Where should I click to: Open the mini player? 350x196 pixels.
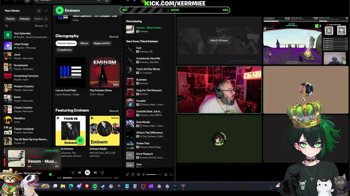click(x=165, y=174)
